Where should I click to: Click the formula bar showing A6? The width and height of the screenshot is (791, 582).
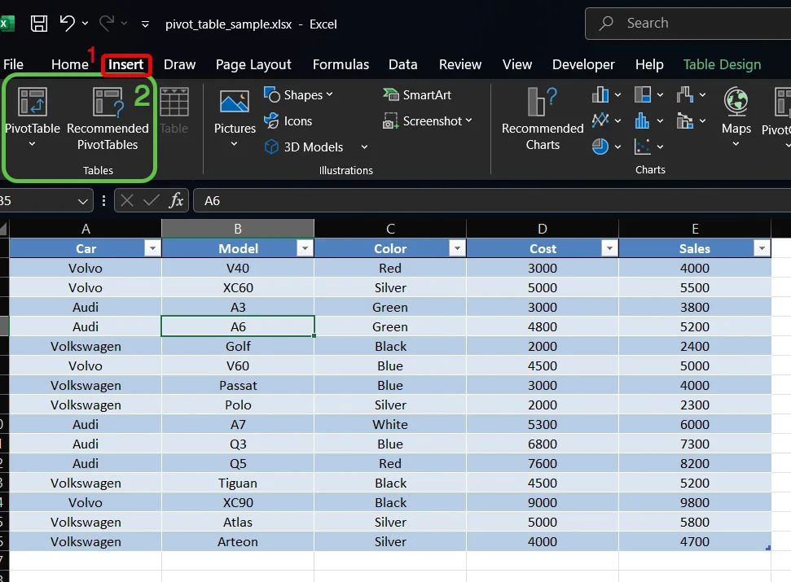click(492, 200)
